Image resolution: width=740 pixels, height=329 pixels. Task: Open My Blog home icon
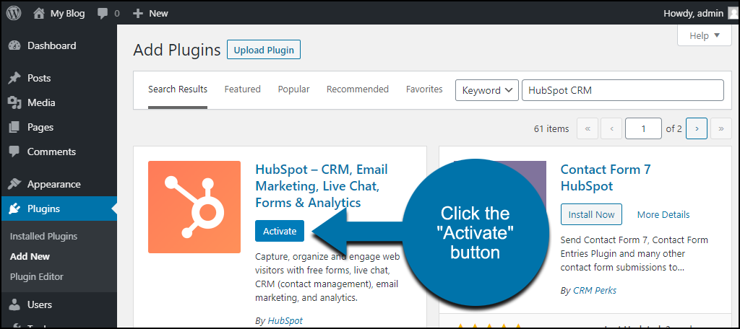pyautogui.click(x=39, y=13)
